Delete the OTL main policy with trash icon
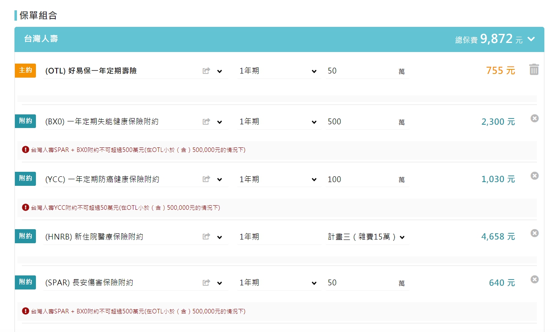 click(x=534, y=69)
